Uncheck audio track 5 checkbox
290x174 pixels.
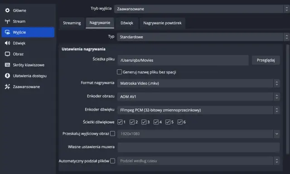[x=168, y=122]
